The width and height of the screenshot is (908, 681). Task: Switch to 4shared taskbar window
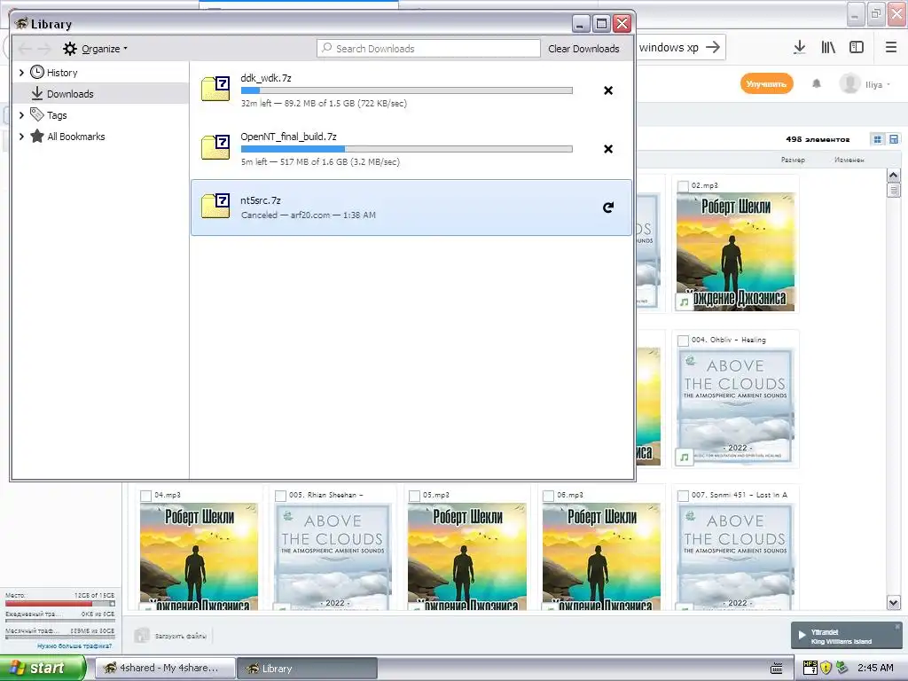[165, 668]
